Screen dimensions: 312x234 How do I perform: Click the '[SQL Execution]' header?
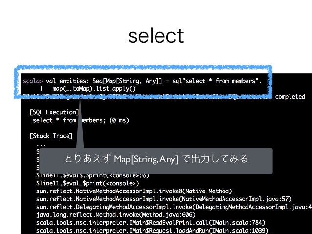[x=54, y=112]
